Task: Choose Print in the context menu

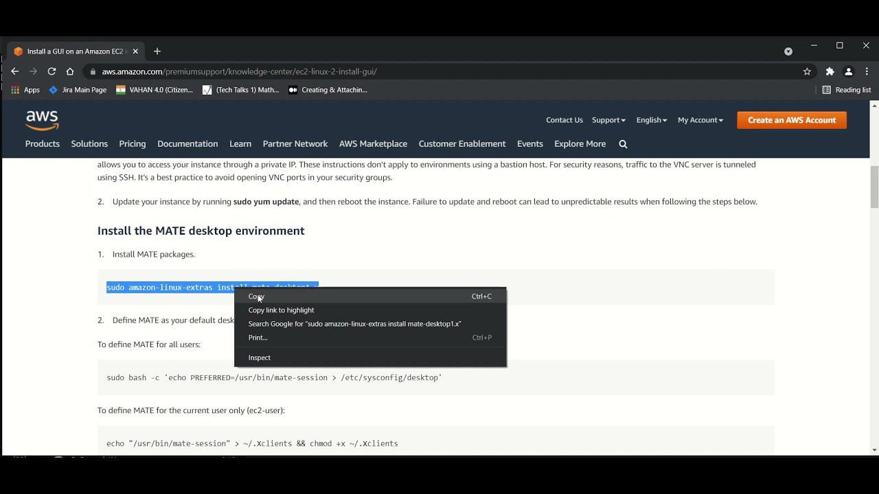Action: (x=370, y=338)
